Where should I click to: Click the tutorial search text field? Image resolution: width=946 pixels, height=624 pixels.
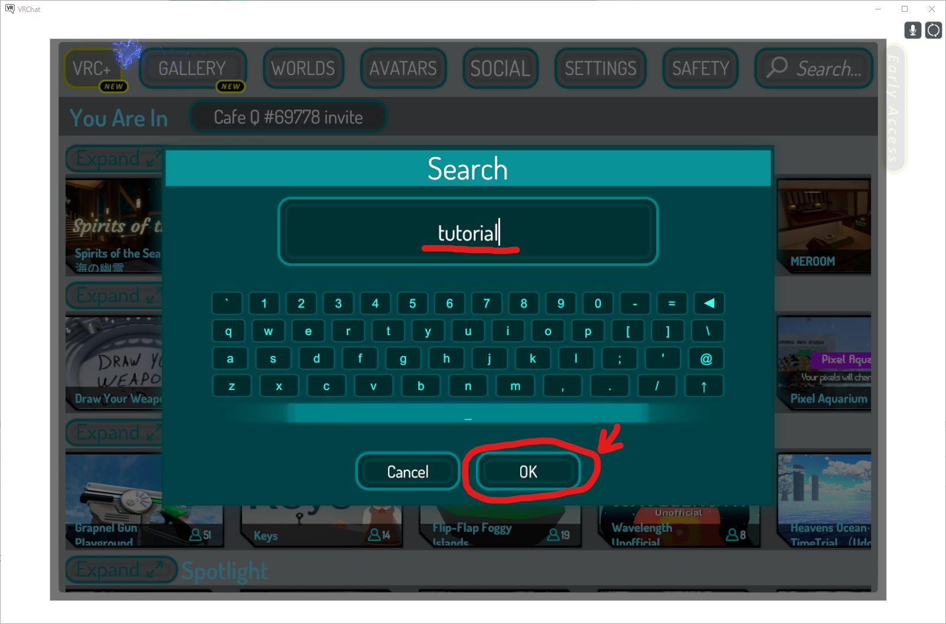tap(468, 232)
